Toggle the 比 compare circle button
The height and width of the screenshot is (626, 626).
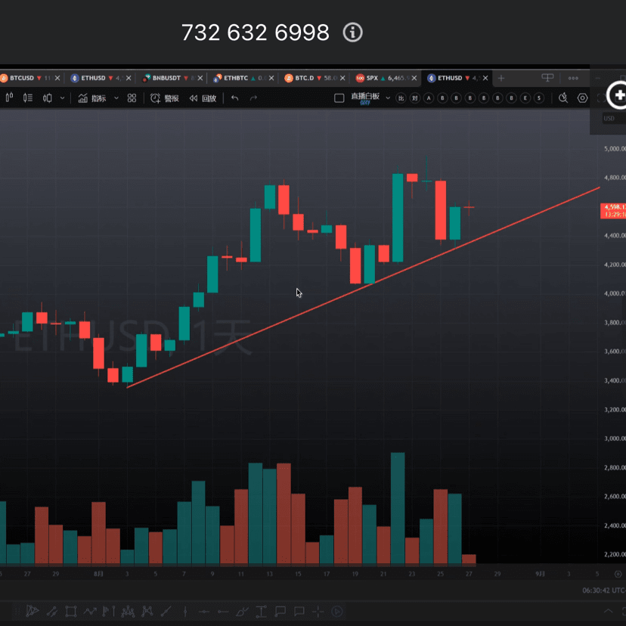[401, 98]
